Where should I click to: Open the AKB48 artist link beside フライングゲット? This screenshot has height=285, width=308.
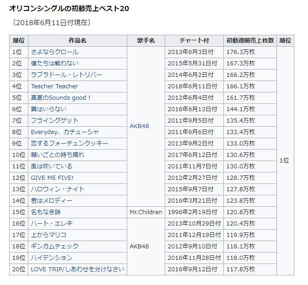point(139,126)
